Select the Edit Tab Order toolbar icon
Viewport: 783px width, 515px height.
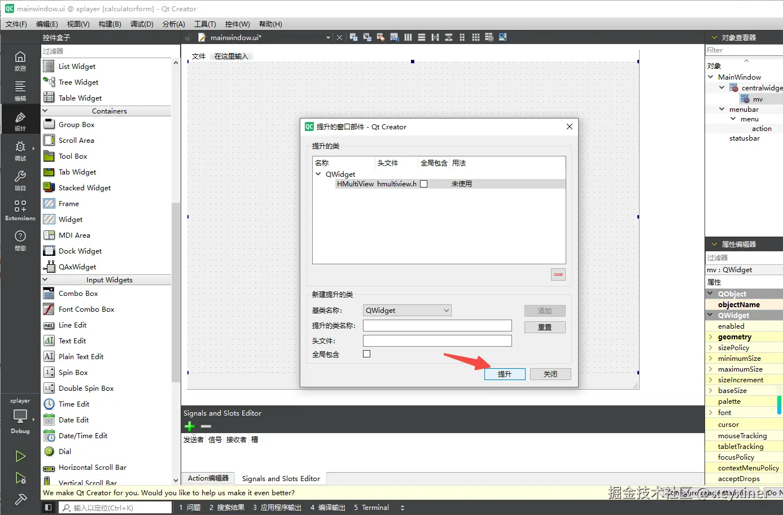[395, 37]
